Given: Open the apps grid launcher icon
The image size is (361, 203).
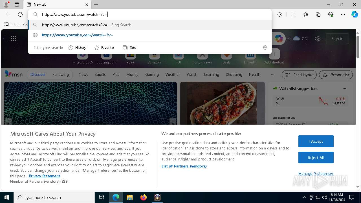Looking at the screenshot, I should [x=14, y=39].
